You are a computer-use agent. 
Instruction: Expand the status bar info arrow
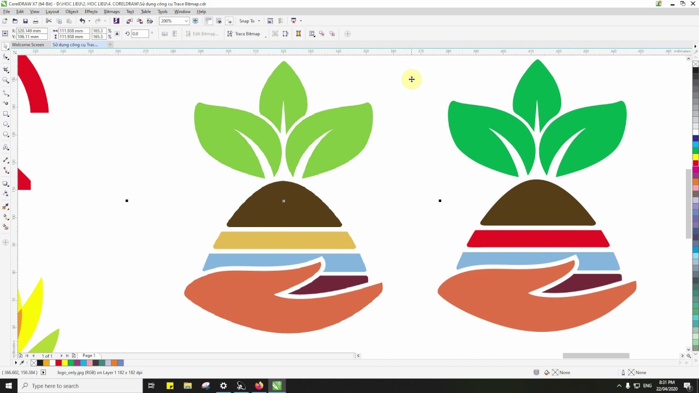[x=43, y=372]
